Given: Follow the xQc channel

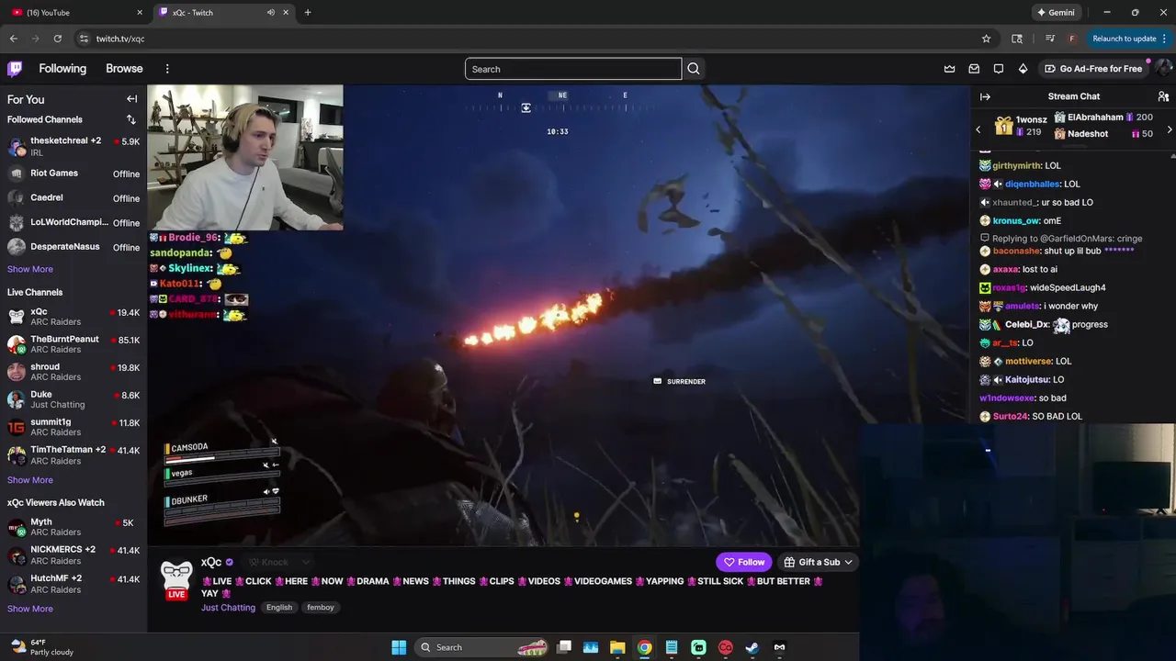Looking at the screenshot, I should (744, 562).
